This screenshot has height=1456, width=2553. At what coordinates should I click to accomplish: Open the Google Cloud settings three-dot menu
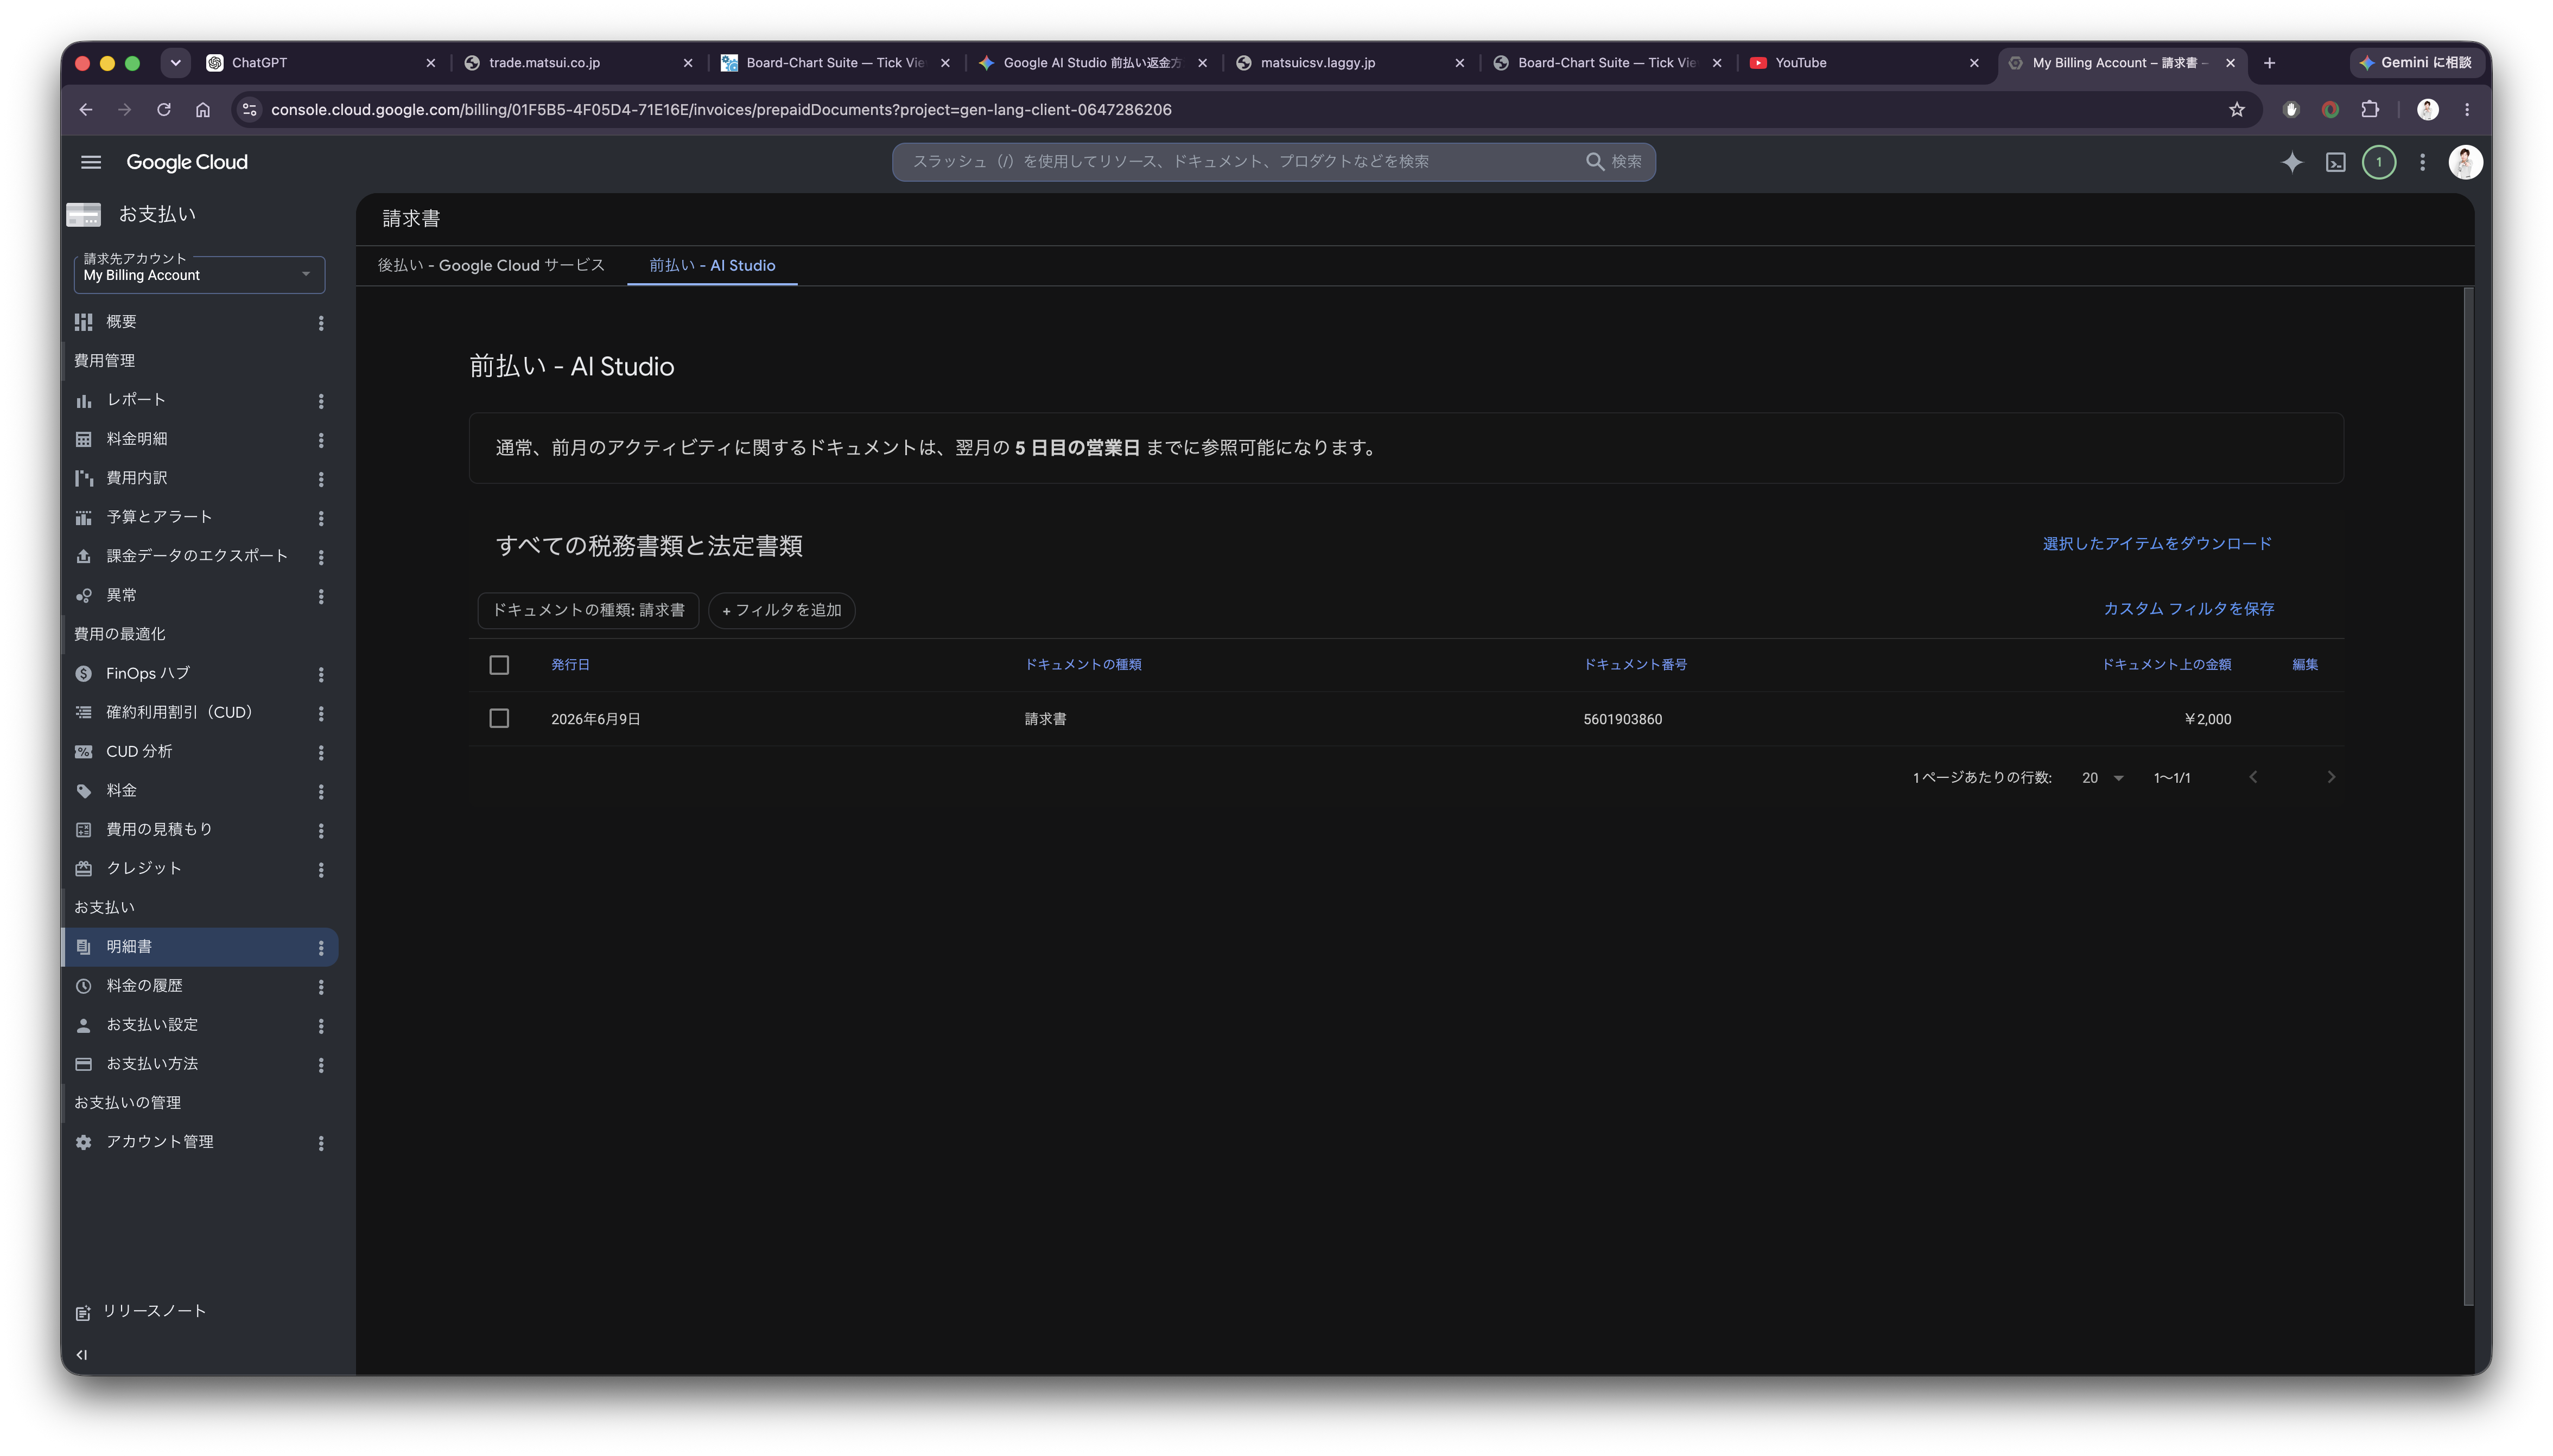coord(2422,162)
